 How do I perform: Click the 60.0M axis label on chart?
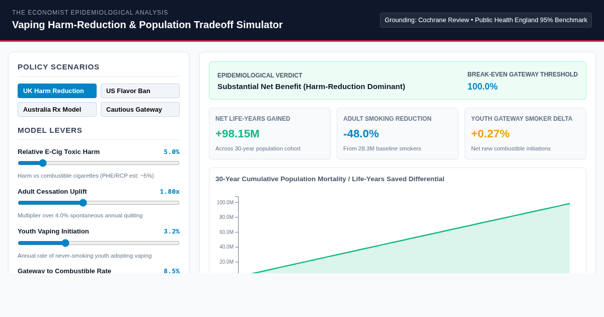pos(226,232)
